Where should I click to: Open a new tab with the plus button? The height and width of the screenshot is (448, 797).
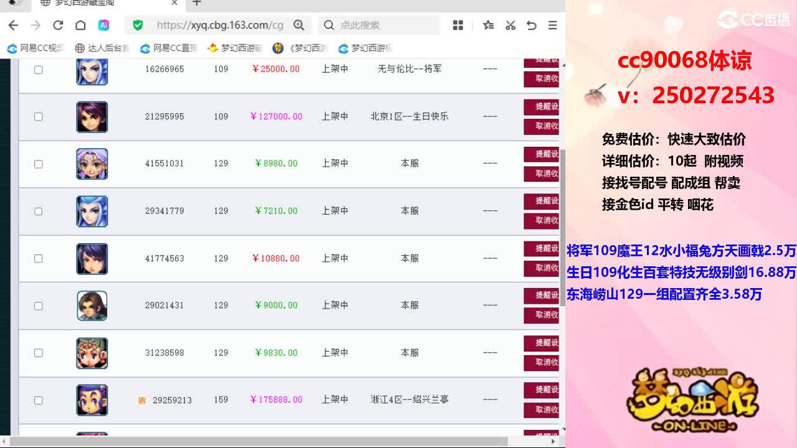coord(197,3)
